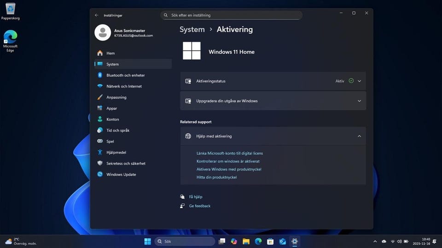Collapse the Hjälp med aktivering section

point(359,136)
